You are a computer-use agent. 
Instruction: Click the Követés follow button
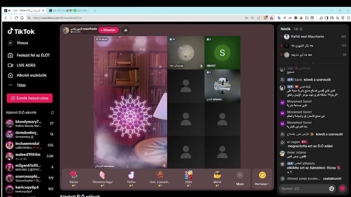pyautogui.click(x=108, y=30)
